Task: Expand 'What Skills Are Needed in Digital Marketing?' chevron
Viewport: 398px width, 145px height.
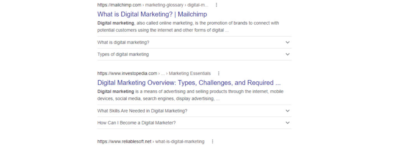Action: (x=287, y=110)
